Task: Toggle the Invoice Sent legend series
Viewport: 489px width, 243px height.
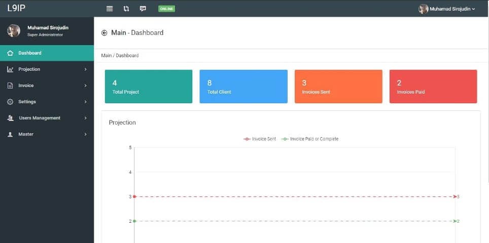Action: pos(260,139)
